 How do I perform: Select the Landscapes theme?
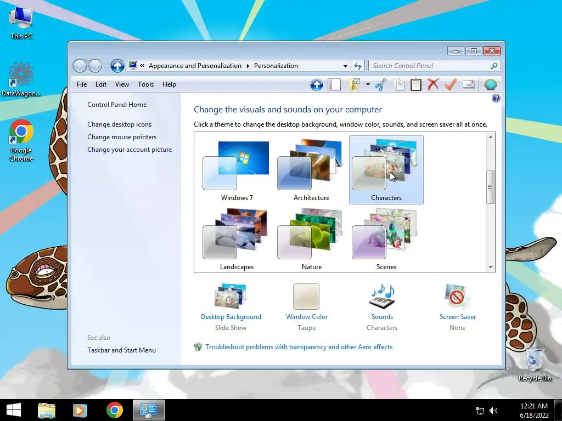point(237,239)
